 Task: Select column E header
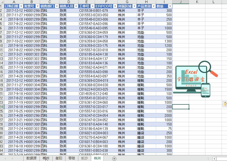click(87, 2)
